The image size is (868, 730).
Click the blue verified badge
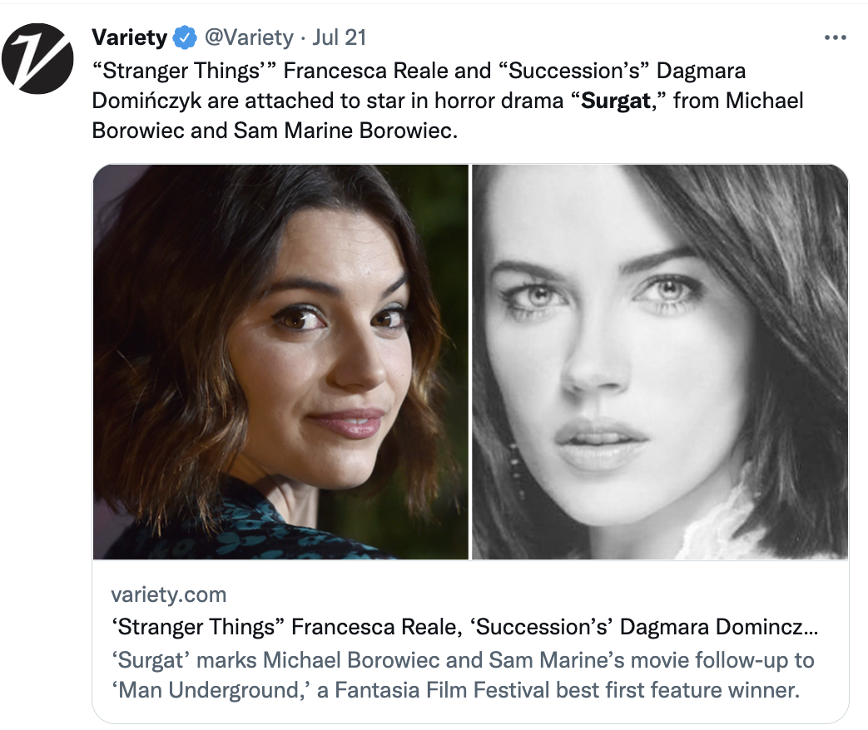click(x=184, y=38)
